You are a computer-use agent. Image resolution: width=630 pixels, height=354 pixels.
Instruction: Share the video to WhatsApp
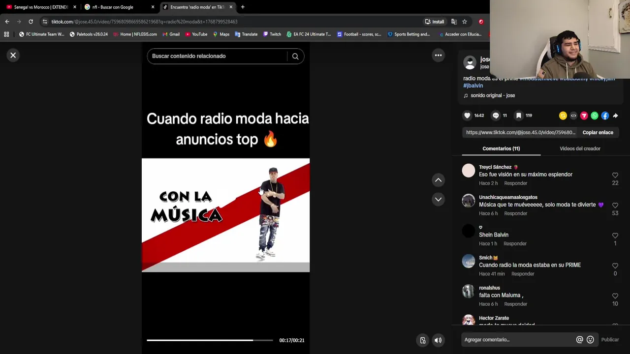click(x=595, y=116)
